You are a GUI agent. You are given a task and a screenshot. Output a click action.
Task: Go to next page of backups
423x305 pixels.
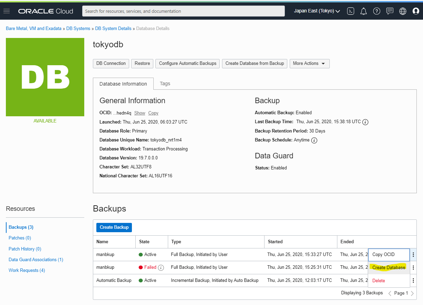point(412,293)
